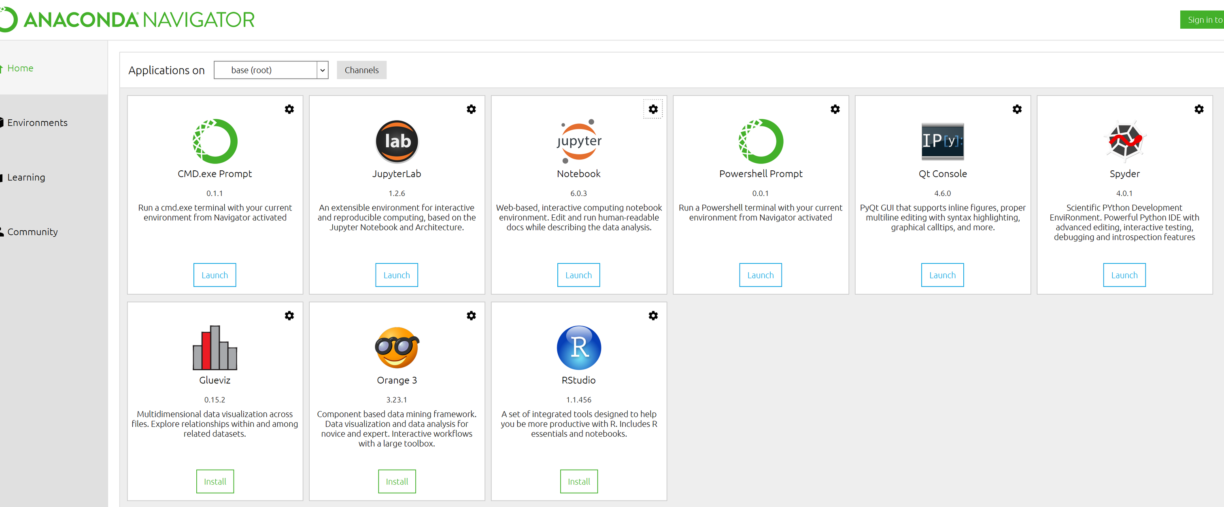Click the Orange 3 sunglasses logo
The image size is (1224, 507).
tap(396, 347)
